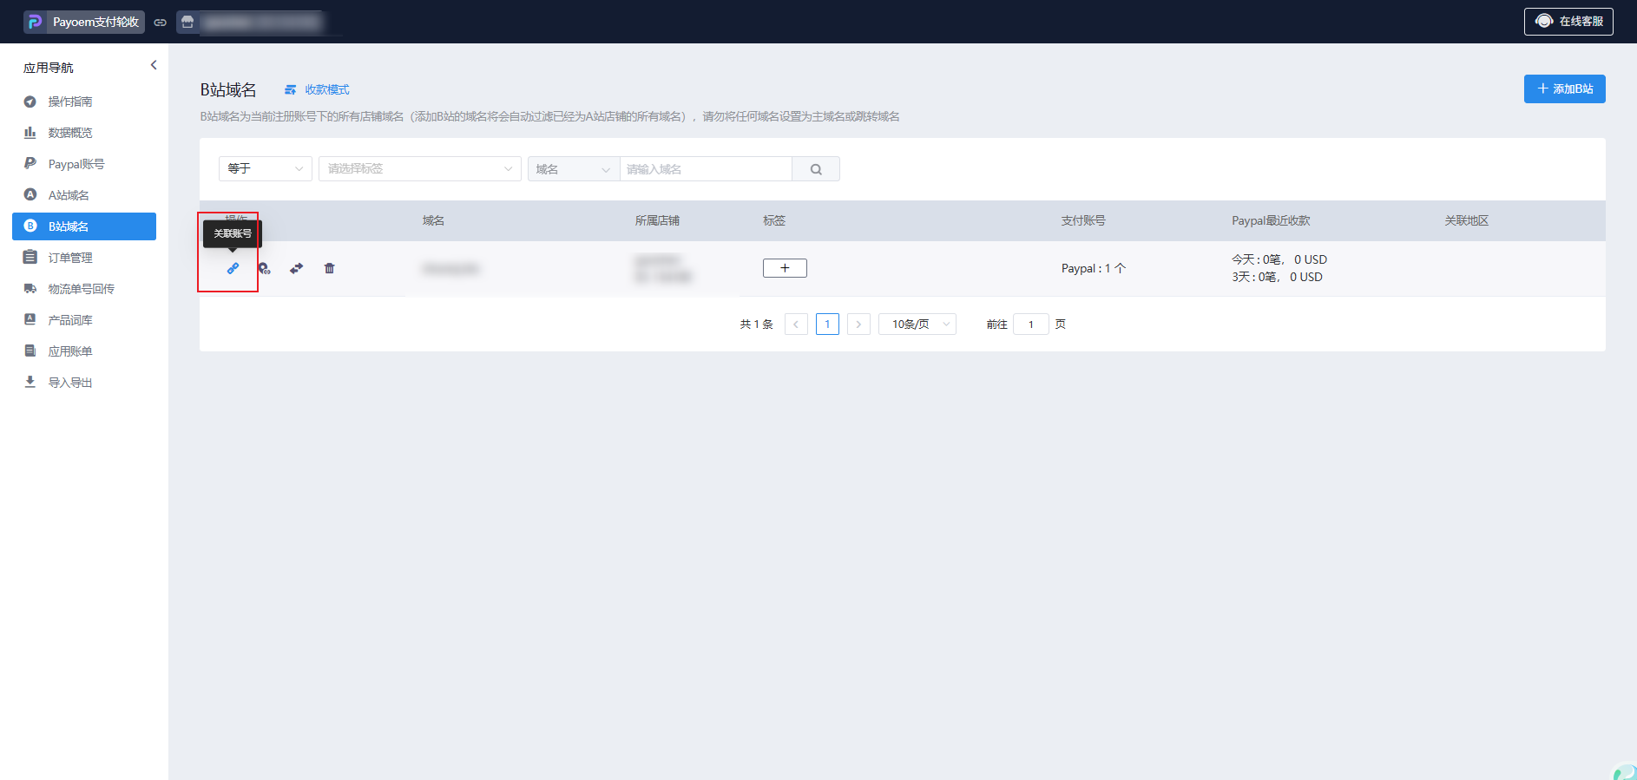Click the A站域名 circle icon
Viewport: 1637px width, 780px height.
click(30, 194)
